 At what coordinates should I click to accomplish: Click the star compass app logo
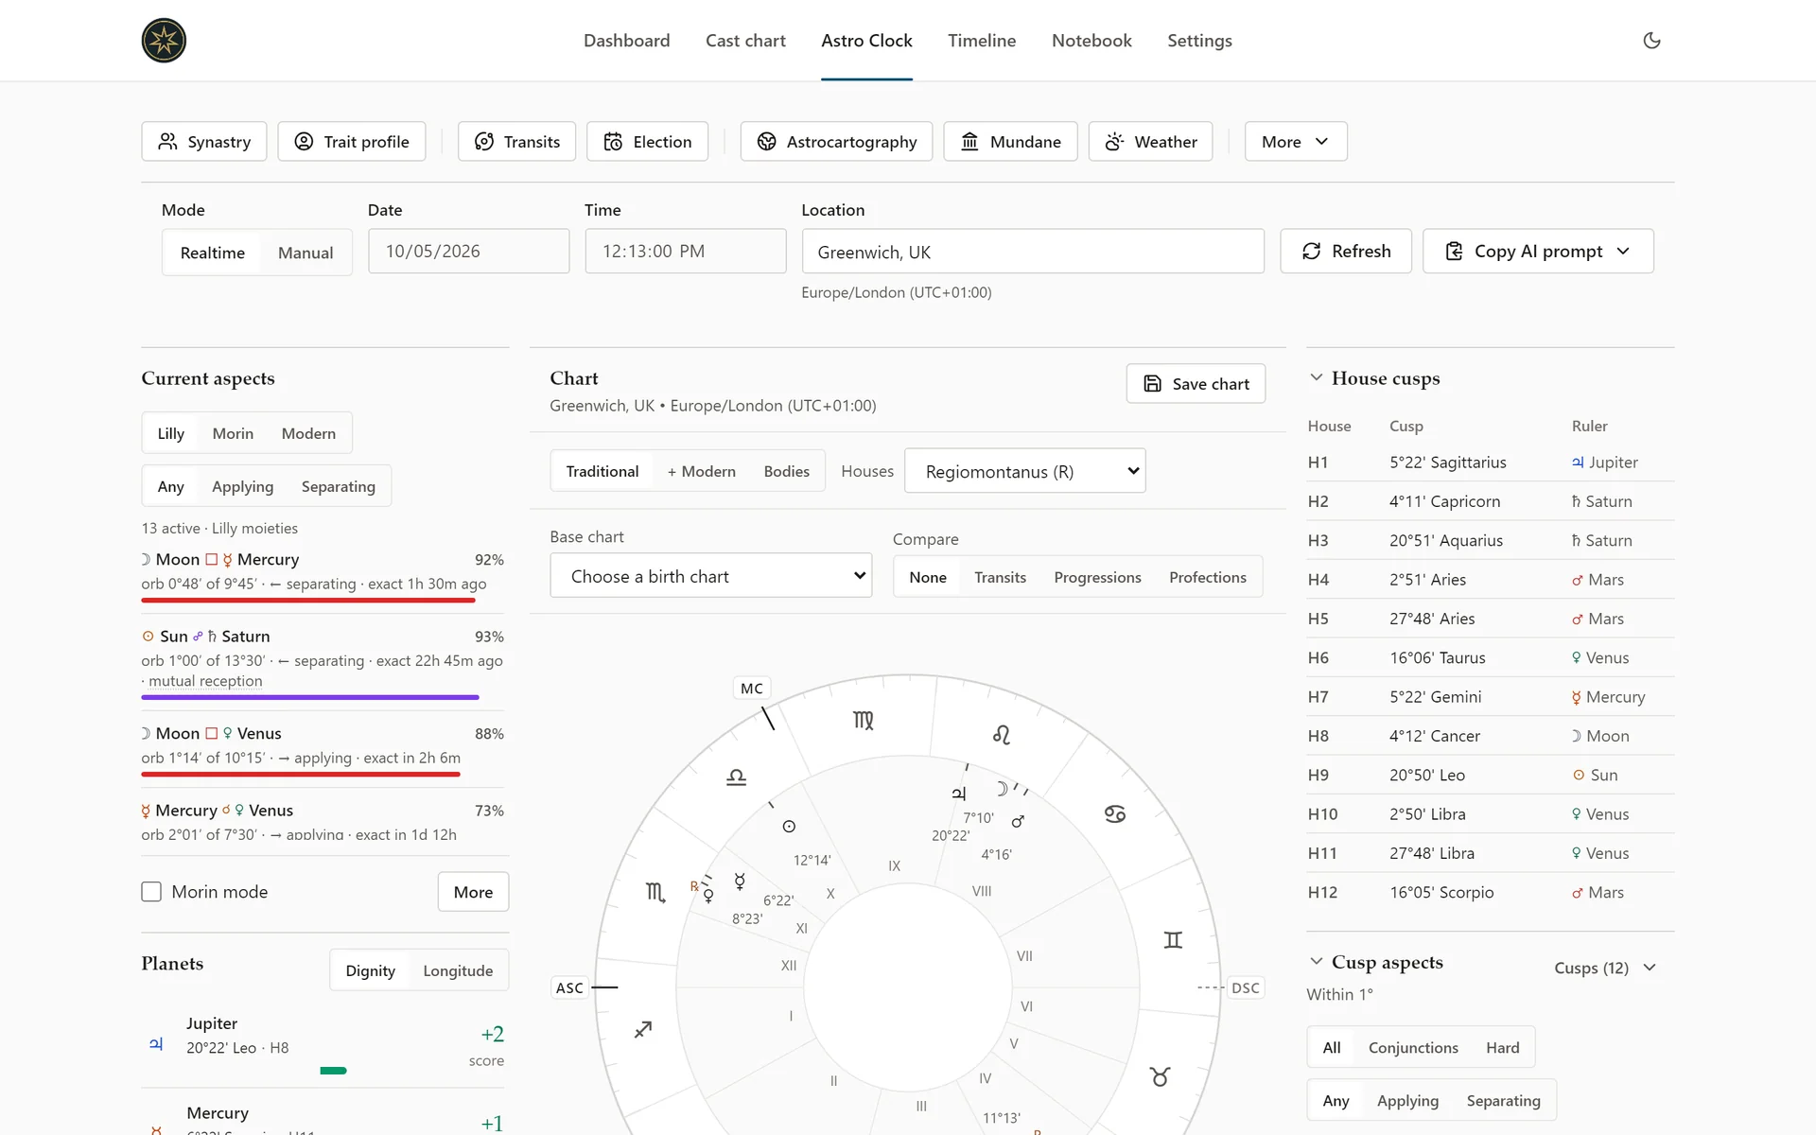pyautogui.click(x=164, y=41)
